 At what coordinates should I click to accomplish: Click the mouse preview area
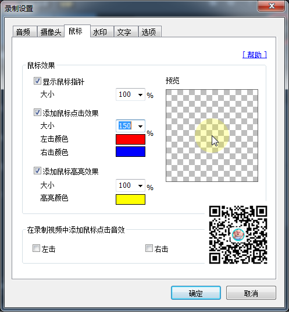click(212, 135)
